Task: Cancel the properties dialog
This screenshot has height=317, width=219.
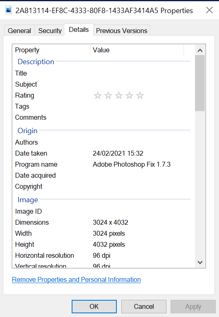Action: click(144, 306)
